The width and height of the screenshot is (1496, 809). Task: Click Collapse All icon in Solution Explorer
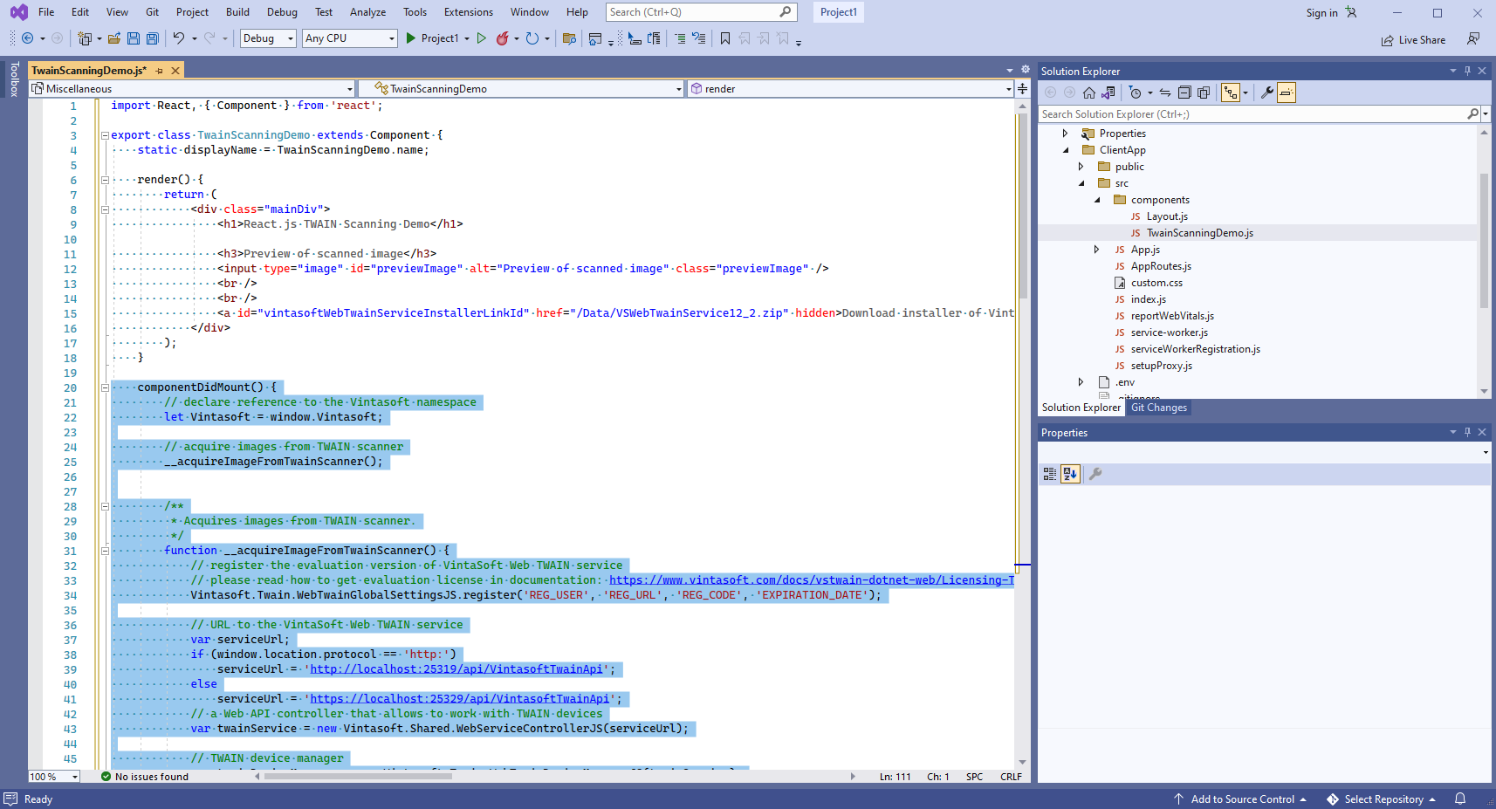(1184, 93)
